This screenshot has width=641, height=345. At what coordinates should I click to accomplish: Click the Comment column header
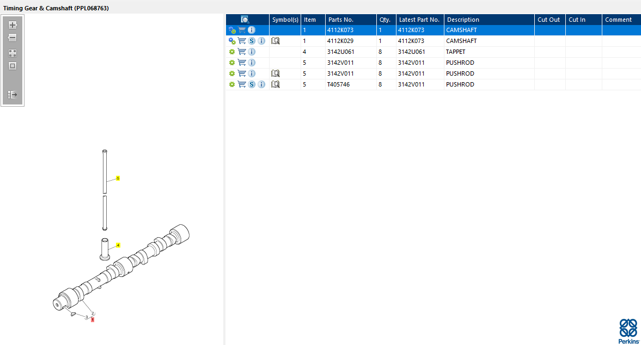pos(621,20)
